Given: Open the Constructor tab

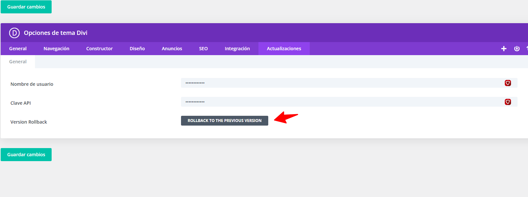Looking at the screenshot, I should pyautogui.click(x=99, y=49).
